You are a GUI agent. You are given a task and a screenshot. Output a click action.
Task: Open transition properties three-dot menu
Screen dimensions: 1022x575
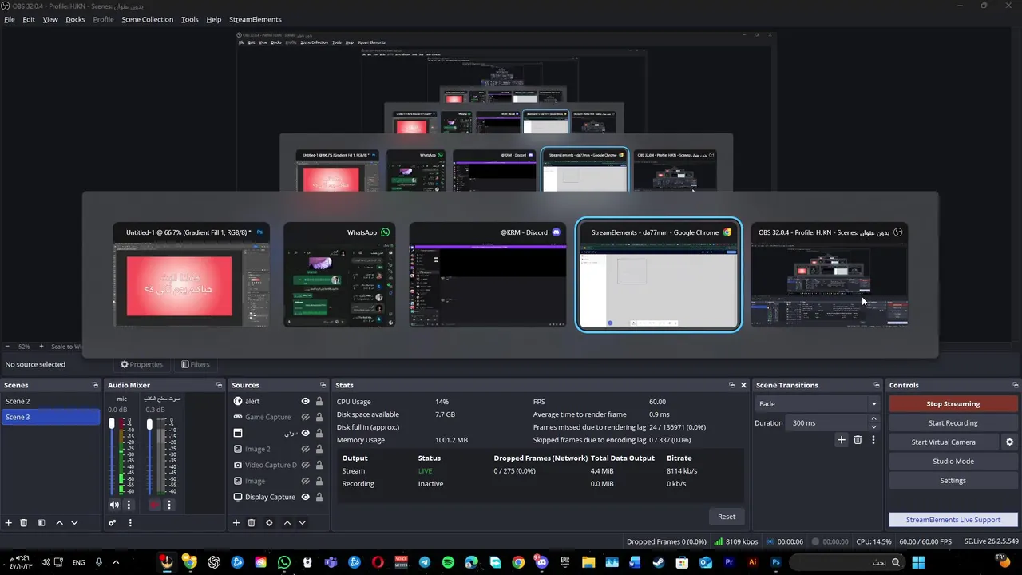(x=873, y=440)
